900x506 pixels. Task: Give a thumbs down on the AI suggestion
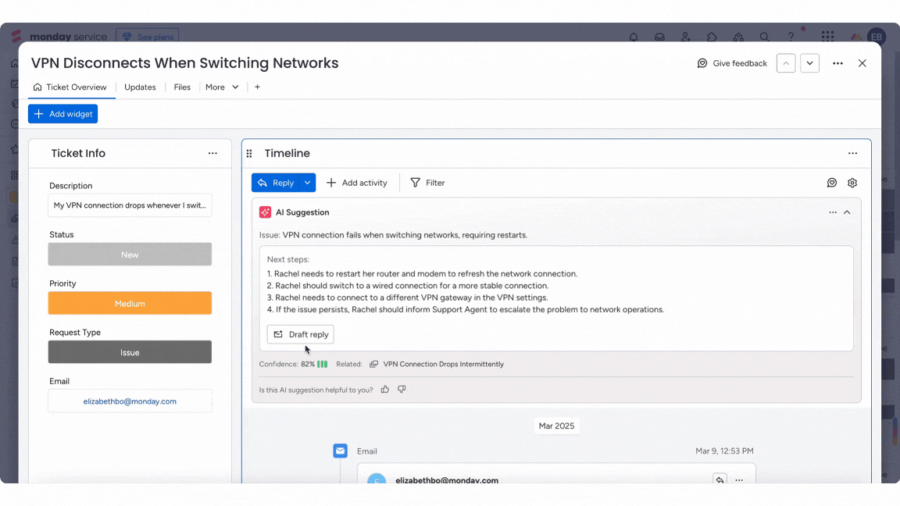click(x=402, y=389)
